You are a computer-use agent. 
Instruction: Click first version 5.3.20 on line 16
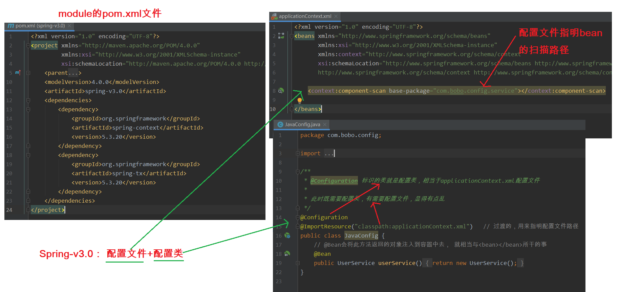tap(114, 137)
